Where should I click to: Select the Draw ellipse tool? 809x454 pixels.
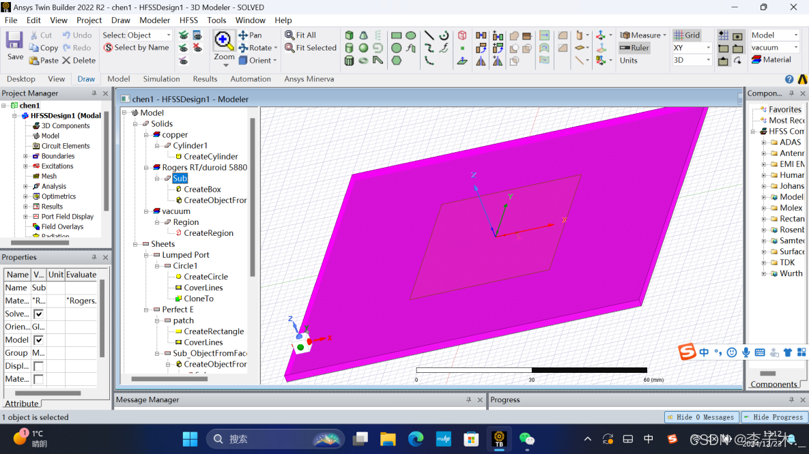(411, 35)
